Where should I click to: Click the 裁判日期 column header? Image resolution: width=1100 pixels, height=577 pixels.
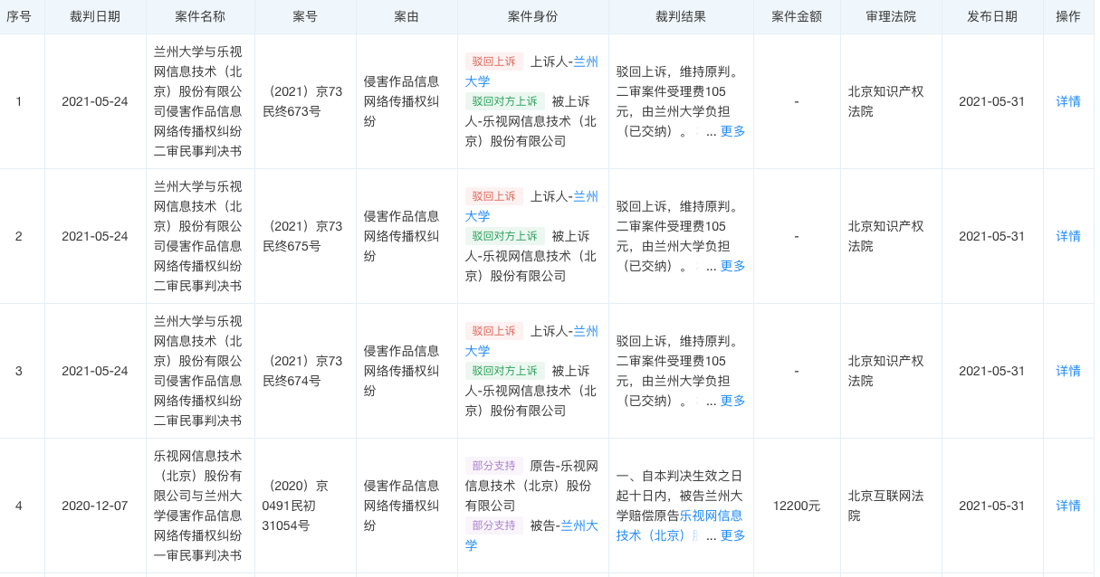tap(95, 17)
